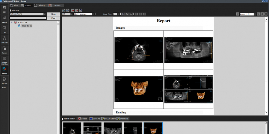Switch to the Filming tab
The image size is (269, 134).
[x=40, y=5]
